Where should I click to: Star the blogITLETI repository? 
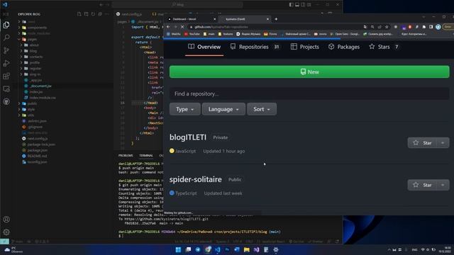(x=423, y=143)
